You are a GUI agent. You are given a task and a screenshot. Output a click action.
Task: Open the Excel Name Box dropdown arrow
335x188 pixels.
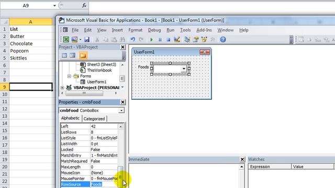coord(54,6)
